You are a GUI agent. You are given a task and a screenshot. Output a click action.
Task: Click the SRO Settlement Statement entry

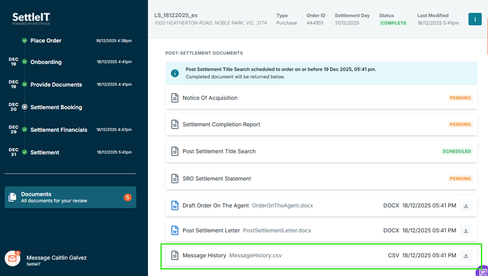click(217, 179)
